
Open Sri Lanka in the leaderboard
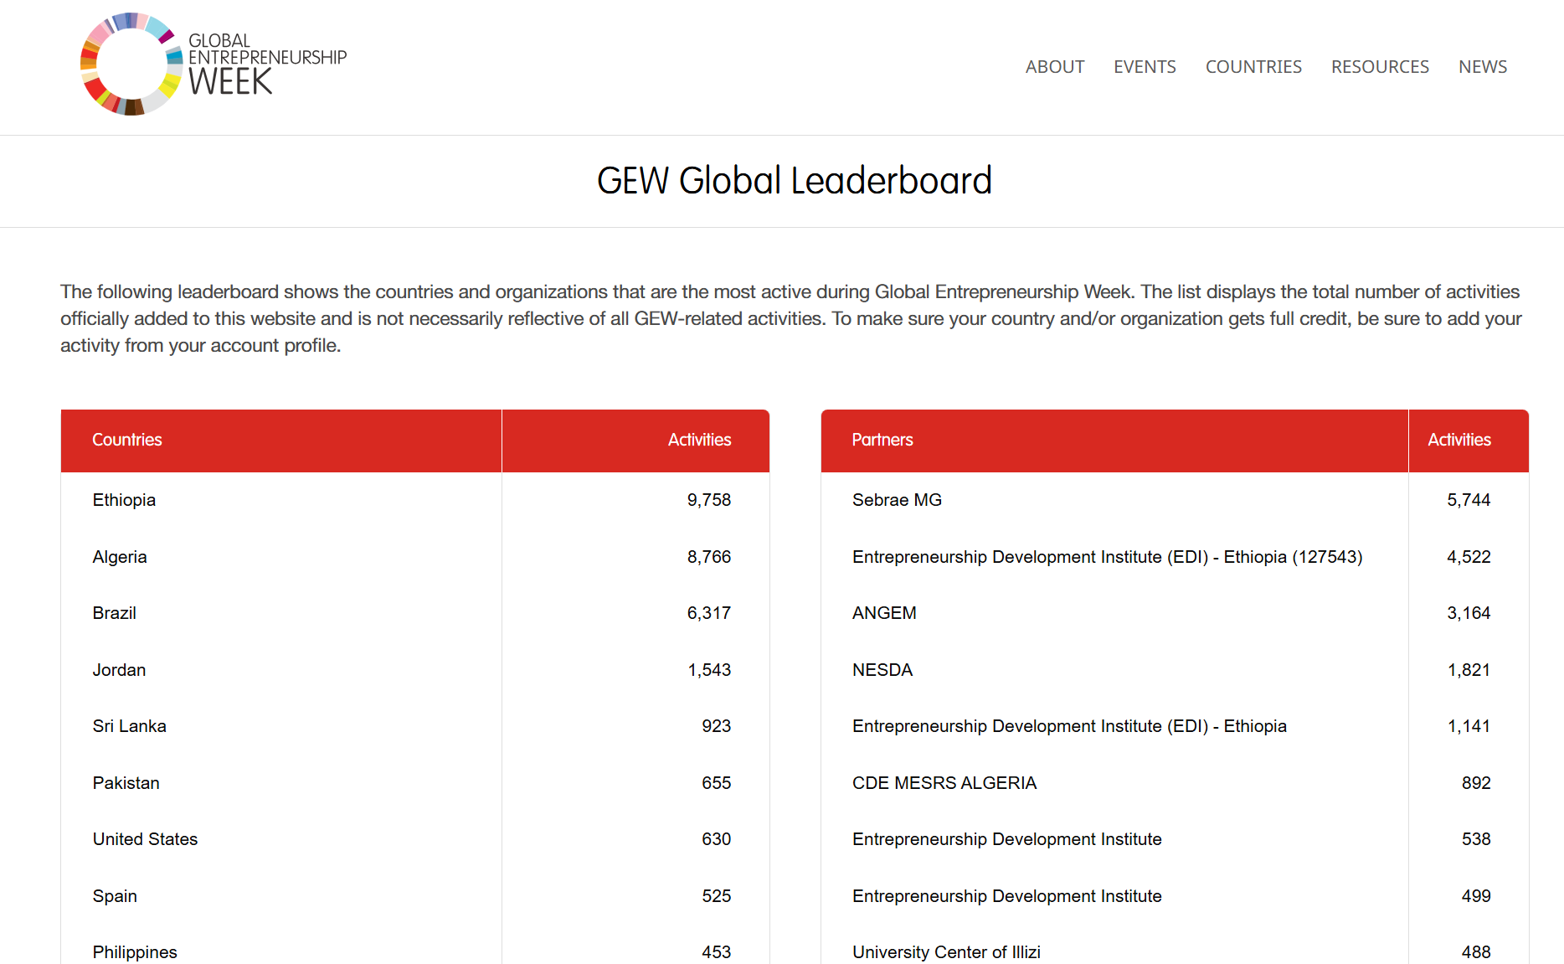pyautogui.click(x=129, y=726)
